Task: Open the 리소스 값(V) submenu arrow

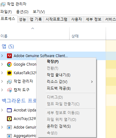Action: pos(92,82)
